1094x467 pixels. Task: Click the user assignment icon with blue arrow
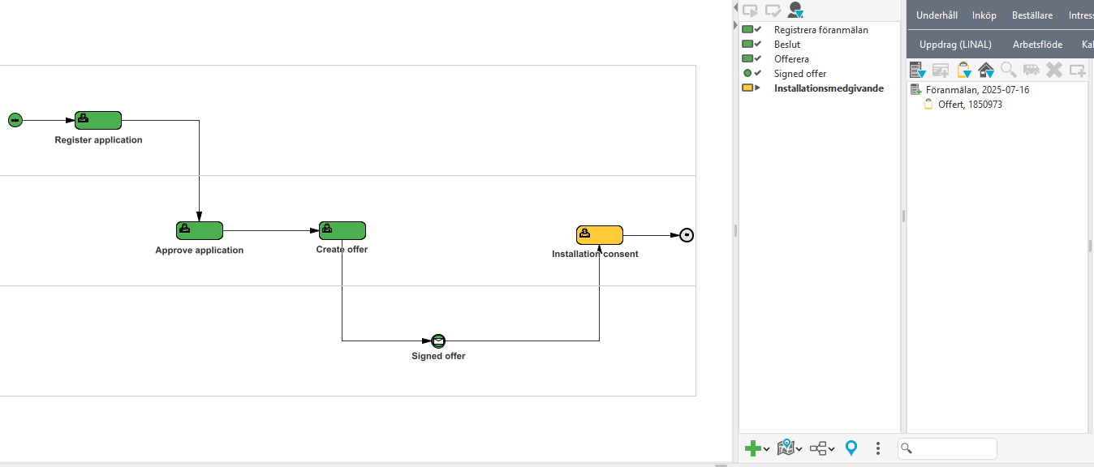pyautogui.click(x=795, y=11)
